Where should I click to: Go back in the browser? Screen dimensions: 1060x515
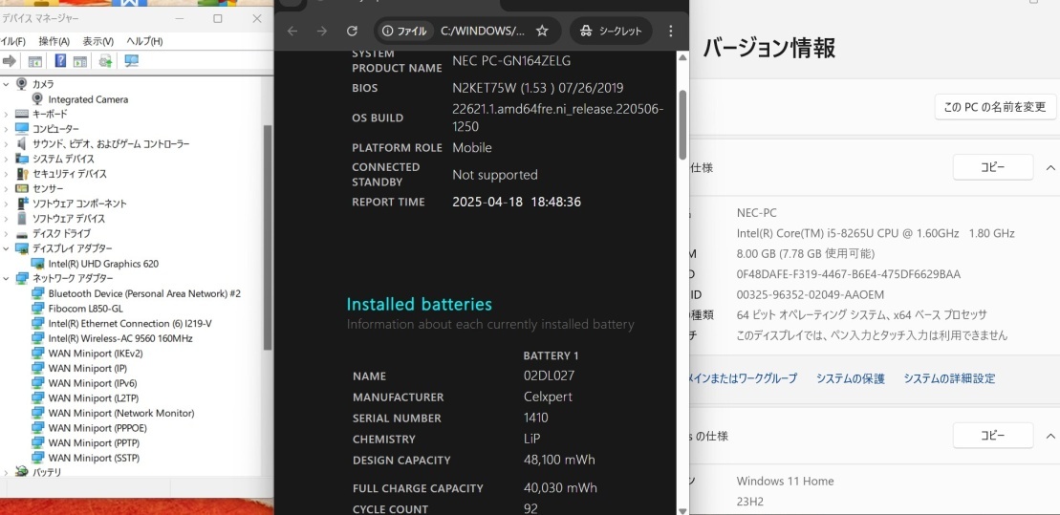[292, 32]
